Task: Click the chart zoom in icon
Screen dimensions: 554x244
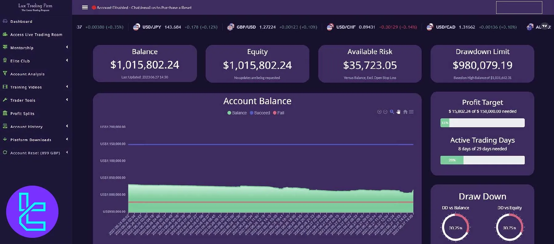Action: click(x=379, y=112)
